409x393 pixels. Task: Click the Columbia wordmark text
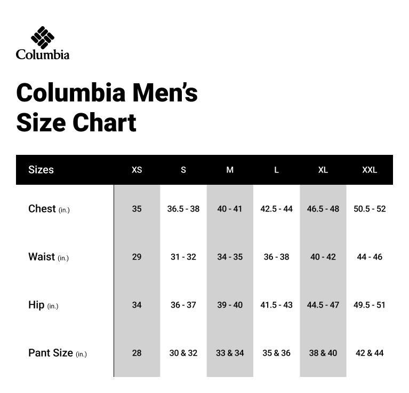point(43,54)
